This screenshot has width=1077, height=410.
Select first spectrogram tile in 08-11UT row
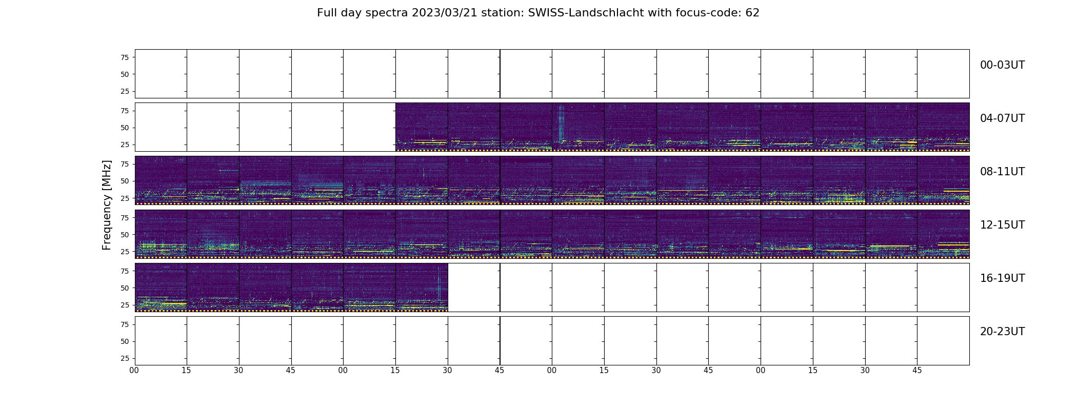click(161, 180)
